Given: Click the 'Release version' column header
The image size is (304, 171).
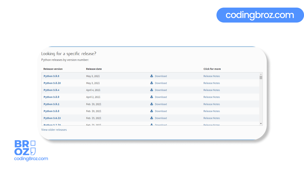Looking at the screenshot, I should 53,69.
